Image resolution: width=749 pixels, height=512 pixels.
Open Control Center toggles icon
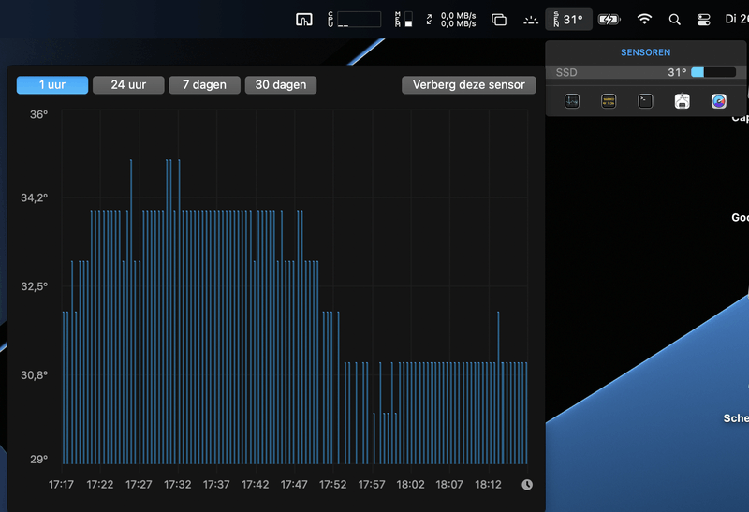tap(704, 20)
